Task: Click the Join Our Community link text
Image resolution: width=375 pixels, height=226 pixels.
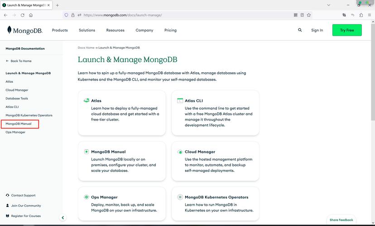Action: pyautogui.click(x=26, y=206)
